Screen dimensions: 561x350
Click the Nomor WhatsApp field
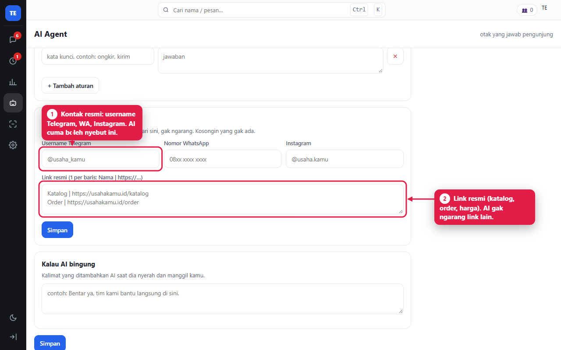click(x=223, y=159)
